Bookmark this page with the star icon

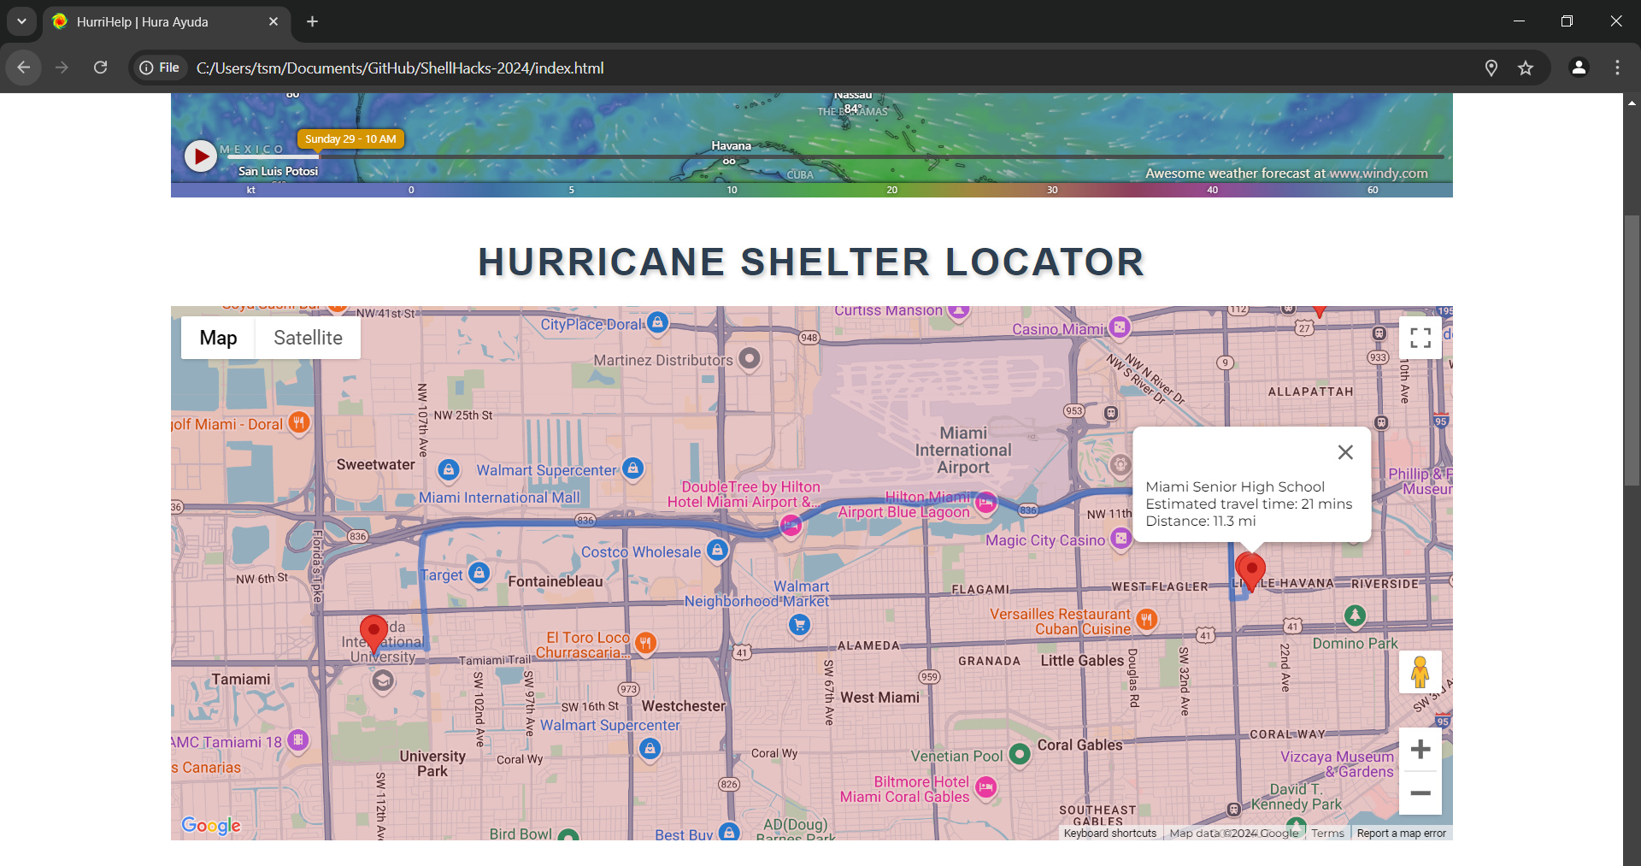1526,68
